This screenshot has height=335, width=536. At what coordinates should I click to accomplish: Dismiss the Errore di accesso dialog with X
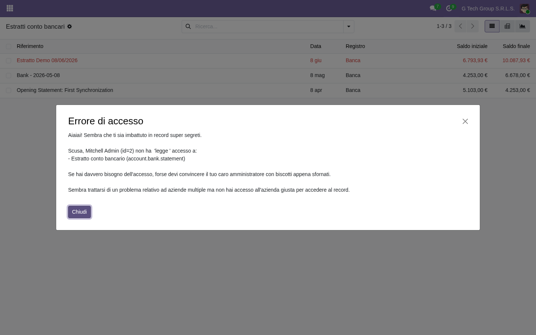[465, 121]
